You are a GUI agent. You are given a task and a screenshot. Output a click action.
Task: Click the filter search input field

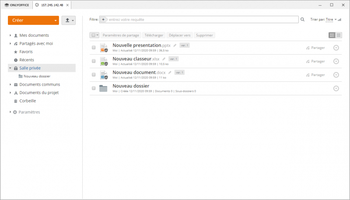pyautogui.click(x=201, y=20)
